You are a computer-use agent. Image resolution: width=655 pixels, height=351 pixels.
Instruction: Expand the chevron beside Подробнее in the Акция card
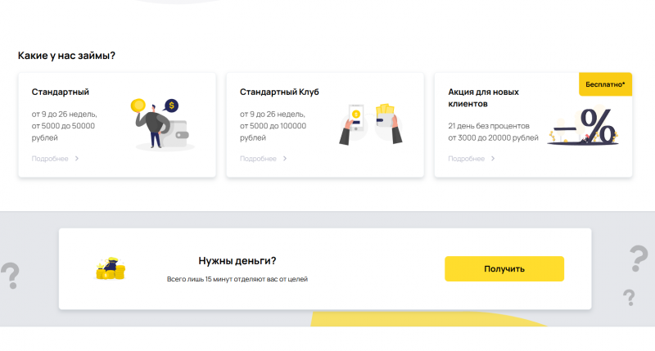click(x=493, y=159)
